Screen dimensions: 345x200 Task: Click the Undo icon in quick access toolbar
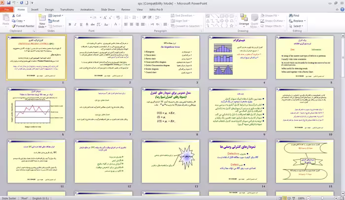pos(14,3)
